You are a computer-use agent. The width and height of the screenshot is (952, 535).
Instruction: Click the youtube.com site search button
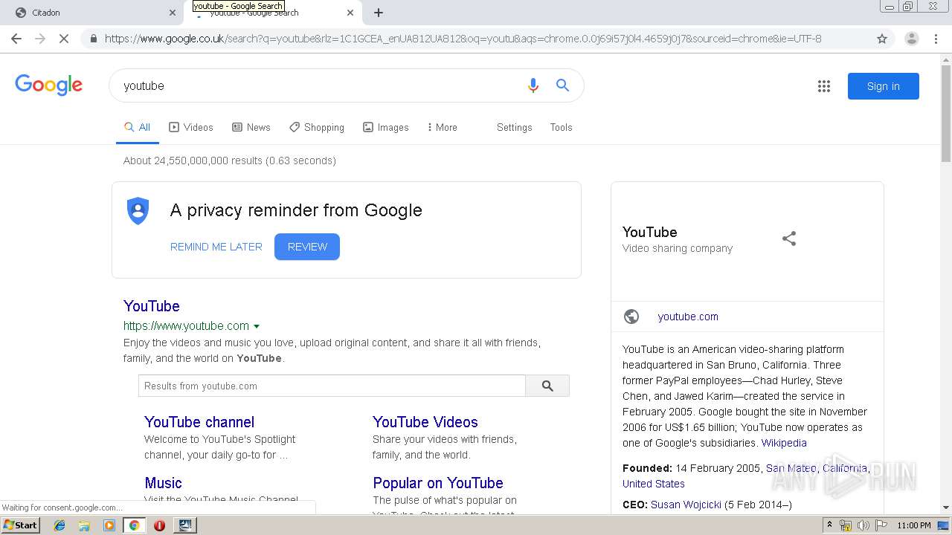[x=547, y=386]
